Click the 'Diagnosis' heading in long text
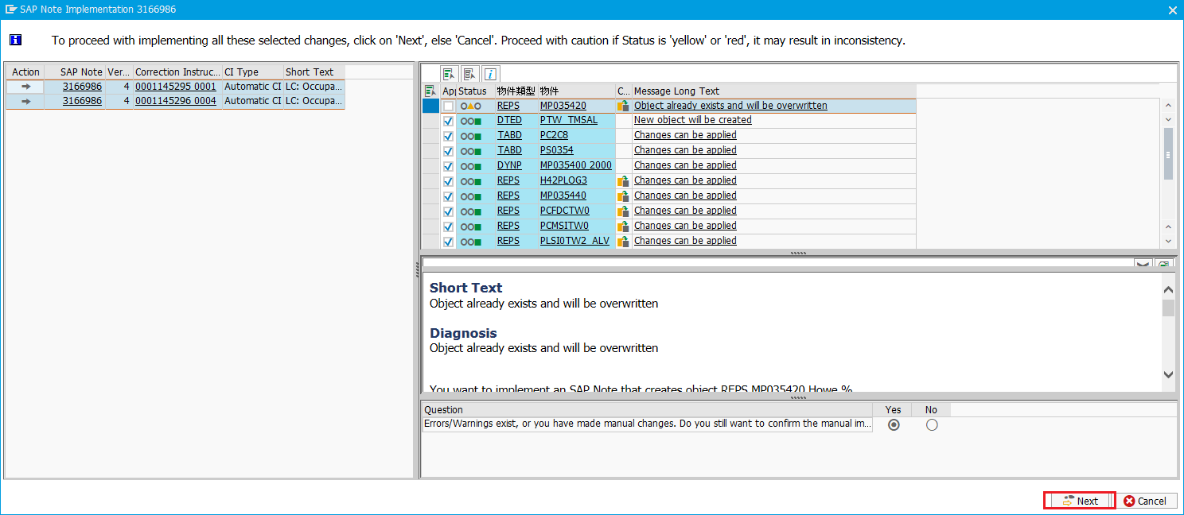The height and width of the screenshot is (515, 1184). (463, 333)
